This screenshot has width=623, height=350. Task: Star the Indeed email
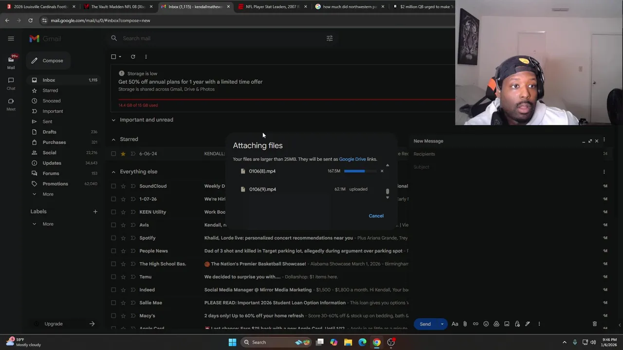[x=123, y=290]
